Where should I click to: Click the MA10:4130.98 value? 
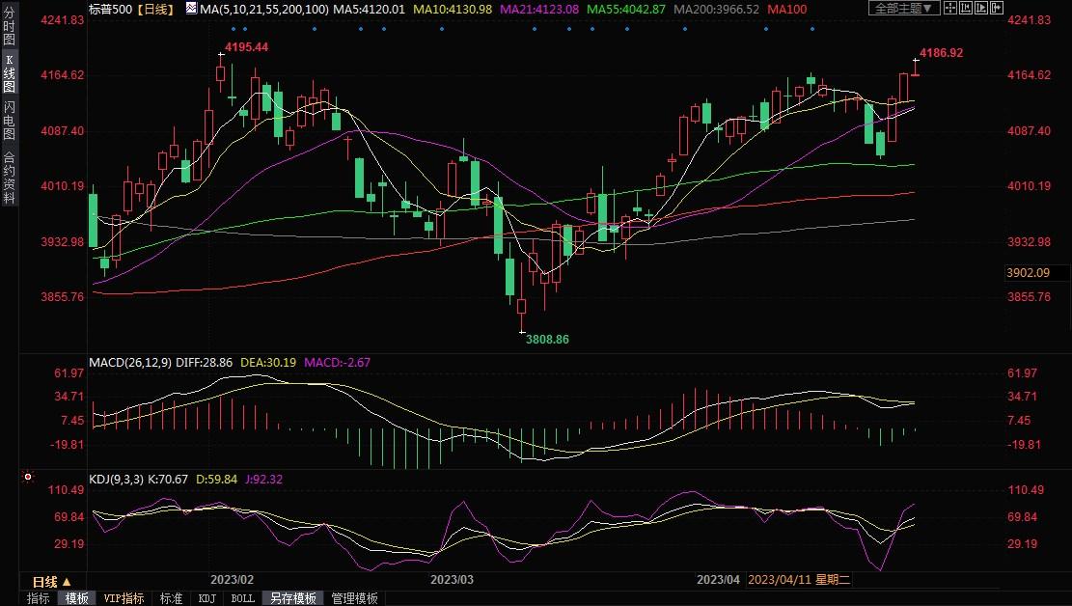click(452, 9)
